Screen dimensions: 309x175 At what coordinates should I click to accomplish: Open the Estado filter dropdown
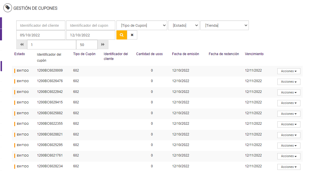pos(183,25)
